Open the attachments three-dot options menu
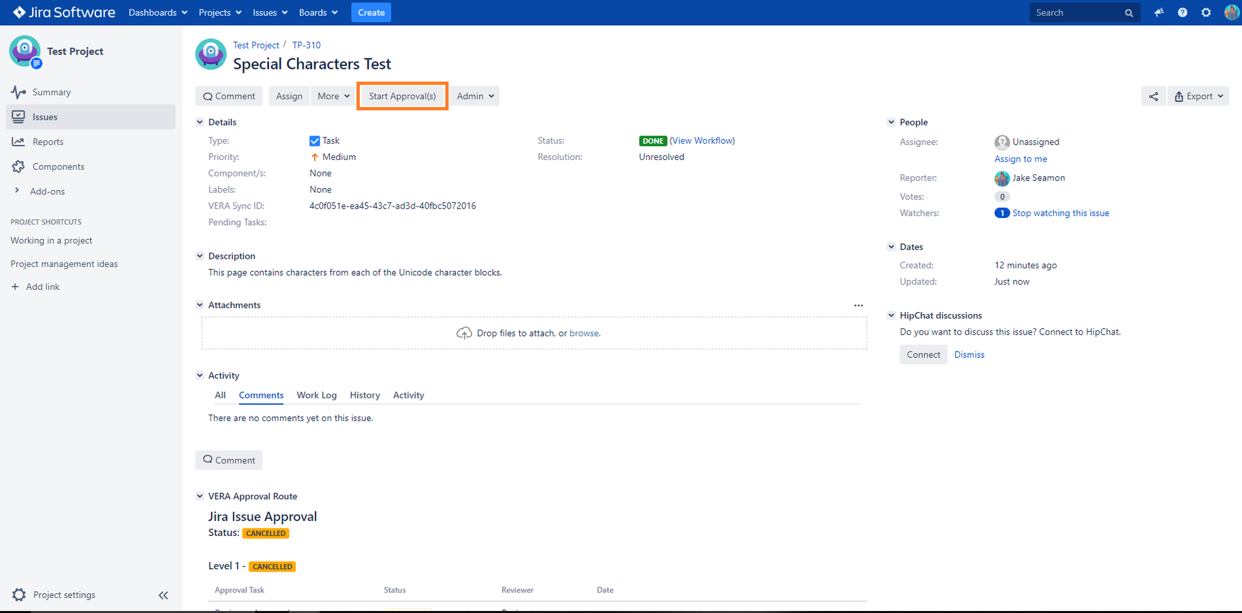 pos(858,305)
